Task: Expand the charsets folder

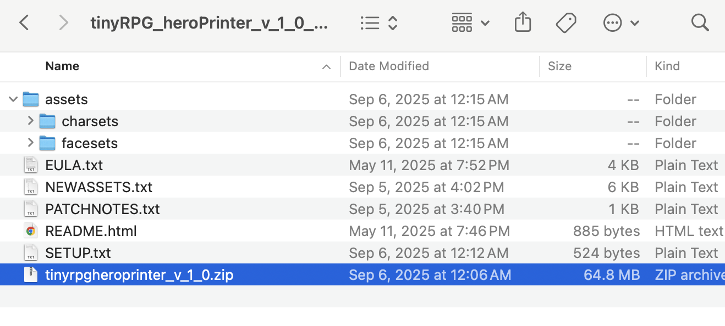Action: (30, 121)
